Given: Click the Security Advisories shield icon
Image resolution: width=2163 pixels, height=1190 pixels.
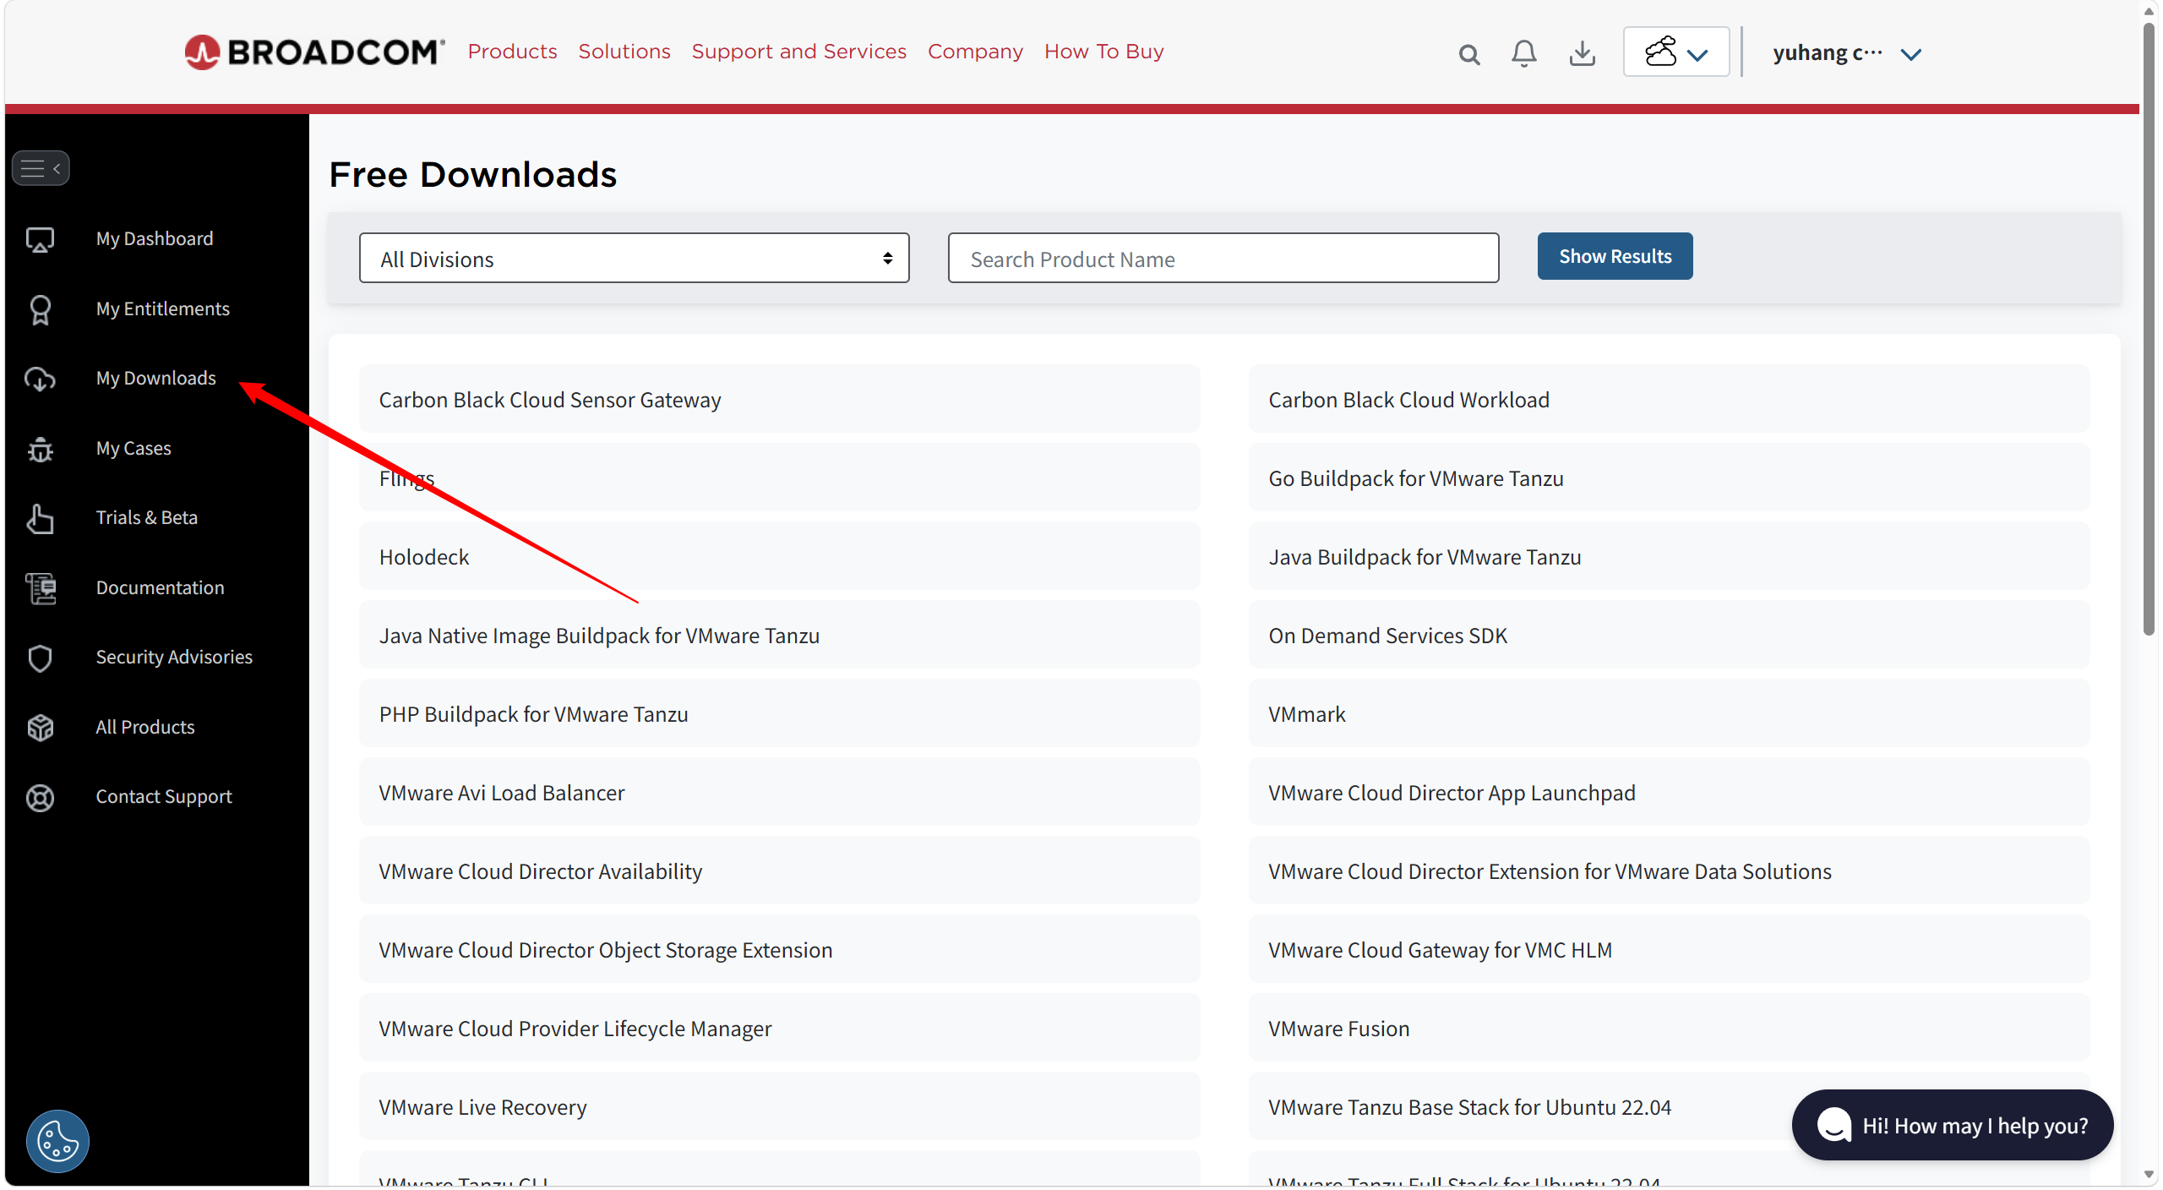Looking at the screenshot, I should [x=40, y=658].
